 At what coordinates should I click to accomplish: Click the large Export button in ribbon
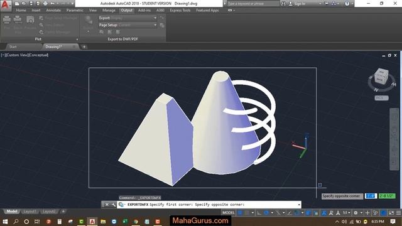(x=88, y=23)
